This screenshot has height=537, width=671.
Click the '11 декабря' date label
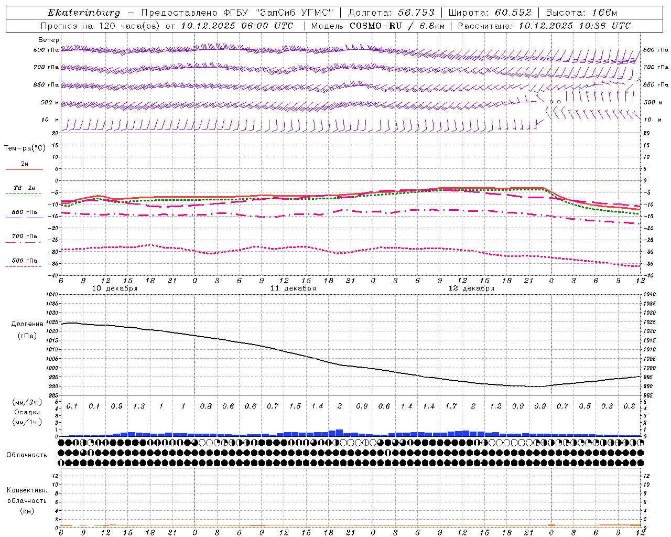[x=293, y=288]
